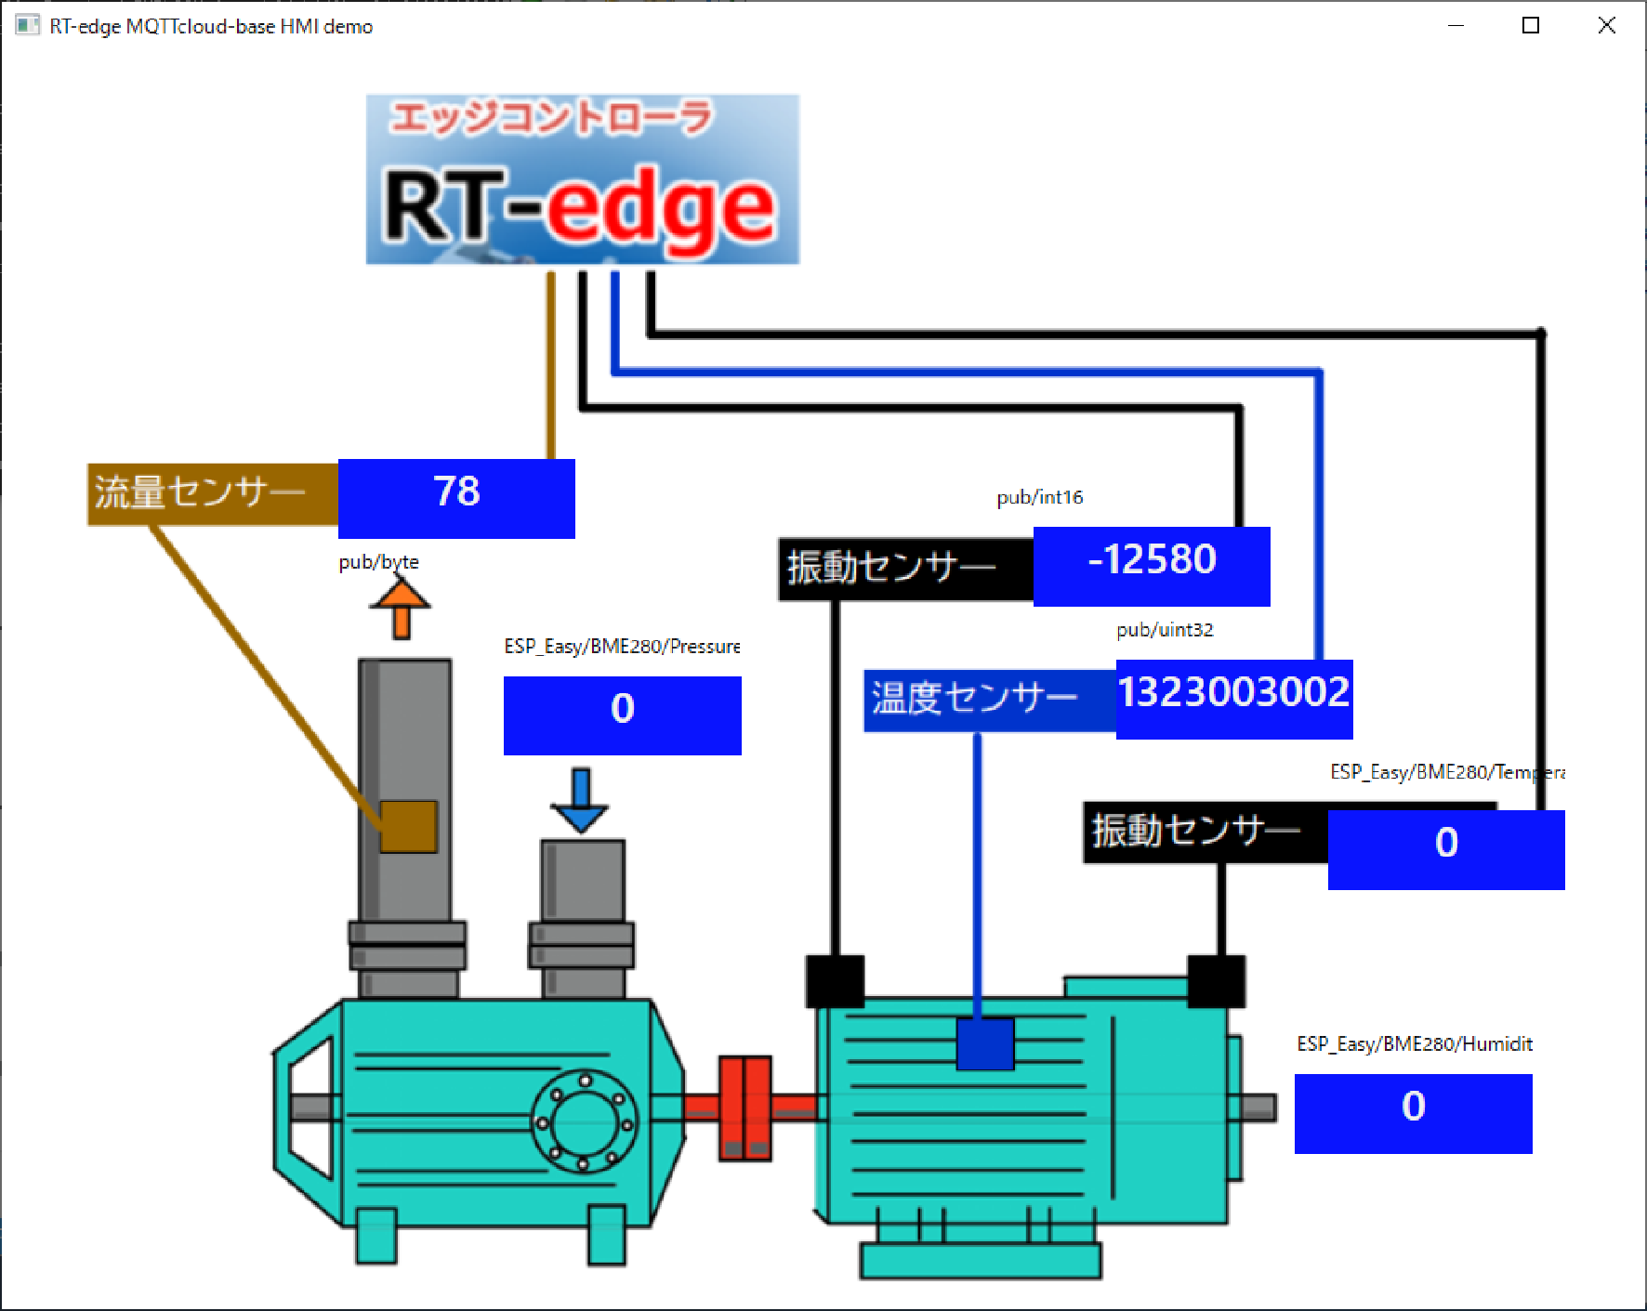Select the Pressure value box showing 0
The width and height of the screenshot is (1647, 1311).
coord(623,715)
